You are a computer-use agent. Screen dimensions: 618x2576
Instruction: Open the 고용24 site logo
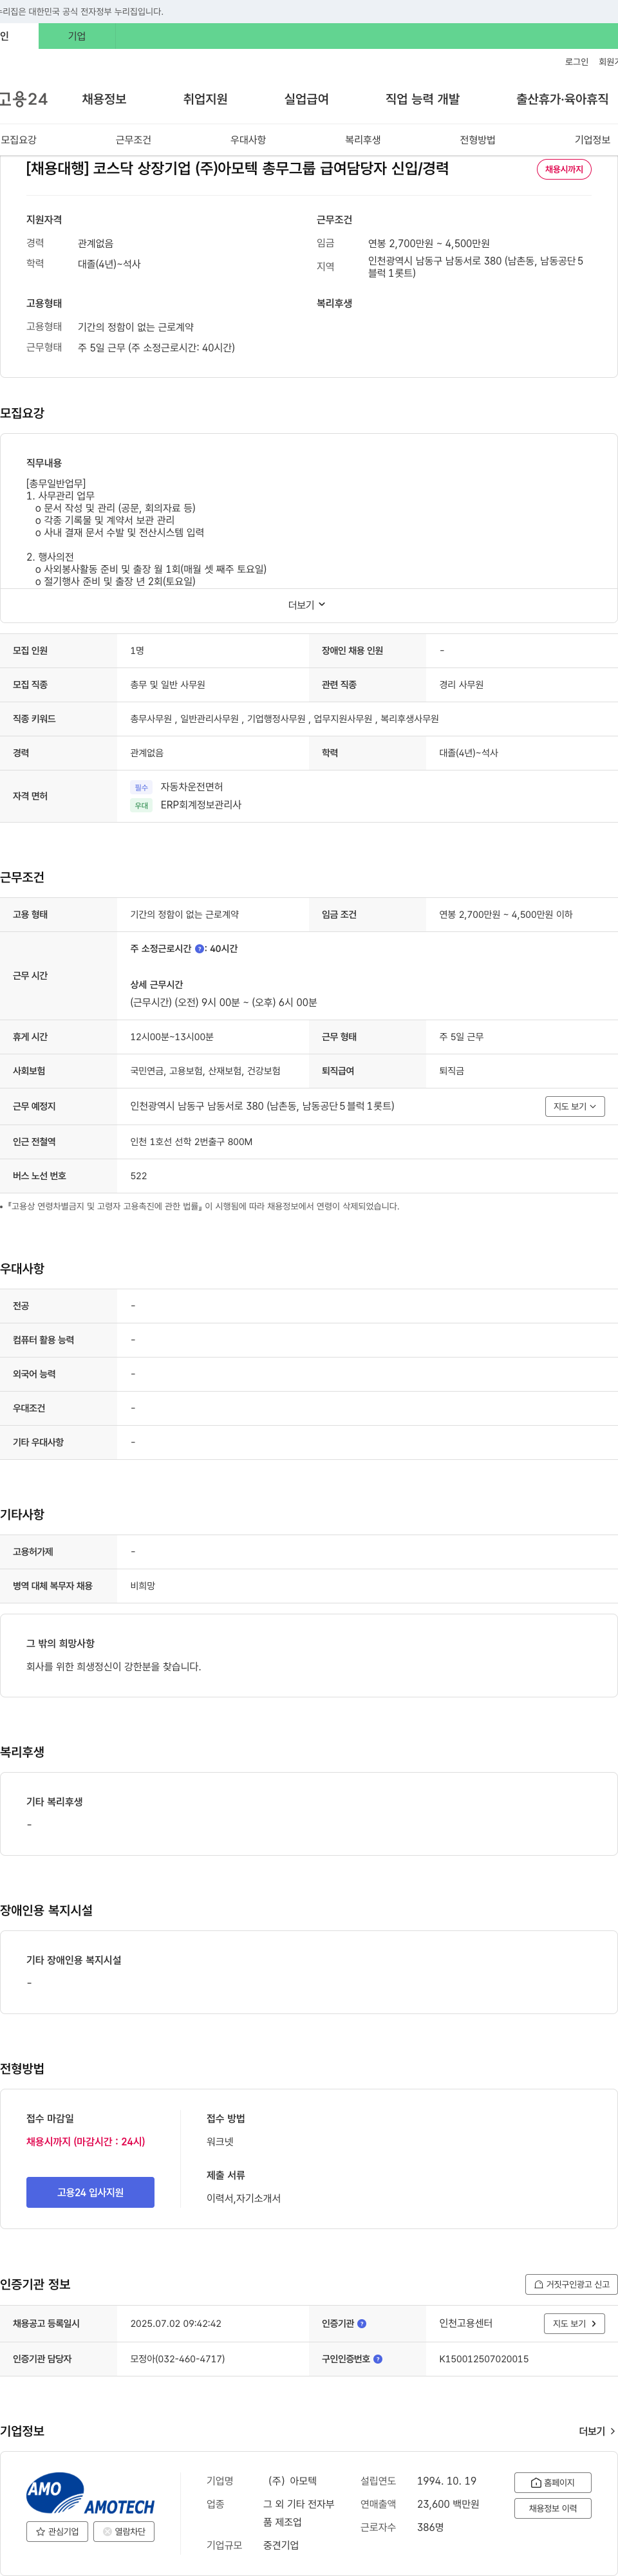click(24, 99)
